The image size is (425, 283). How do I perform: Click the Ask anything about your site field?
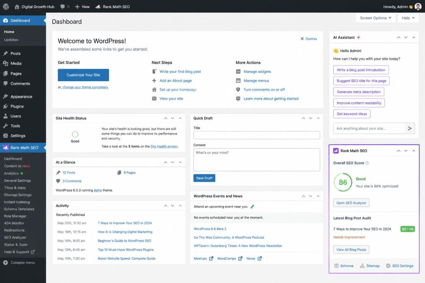coord(369,128)
